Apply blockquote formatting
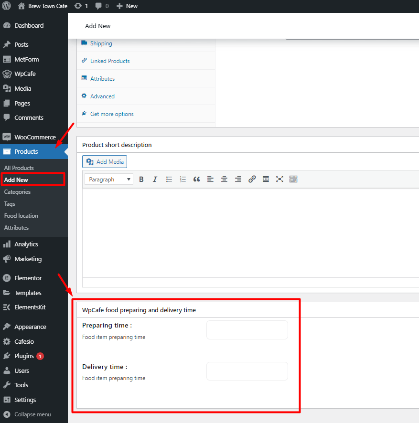Image resolution: width=419 pixels, height=423 pixels. (196, 180)
